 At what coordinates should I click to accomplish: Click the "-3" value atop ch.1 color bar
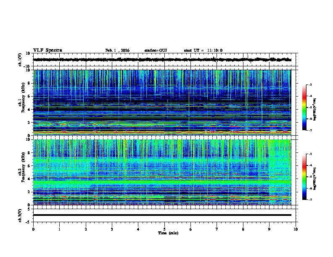[x=310, y=85]
